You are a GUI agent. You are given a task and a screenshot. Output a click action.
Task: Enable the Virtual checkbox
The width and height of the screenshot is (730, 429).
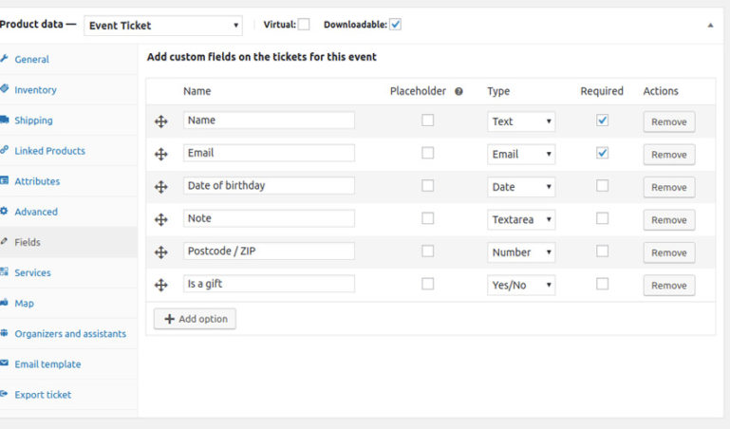click(x=304, y=25)
